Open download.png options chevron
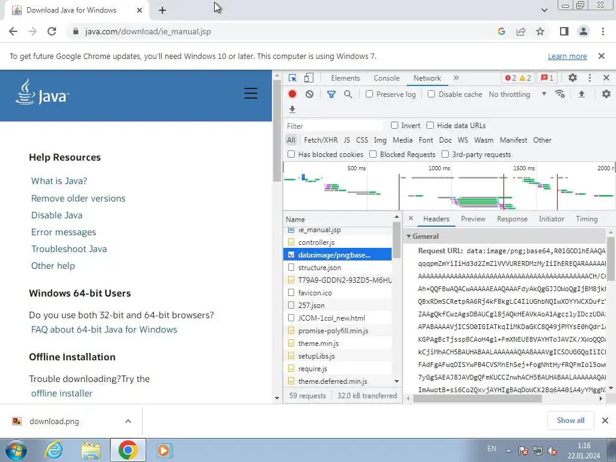Screen dimensions: 616x462 click(128, 421)
